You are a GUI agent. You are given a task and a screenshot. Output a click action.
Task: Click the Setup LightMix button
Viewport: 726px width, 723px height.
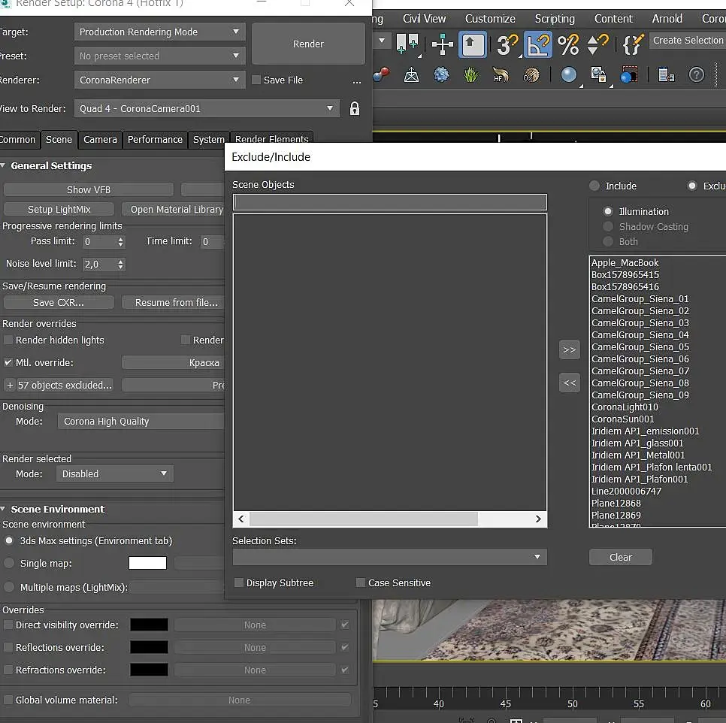59,210
